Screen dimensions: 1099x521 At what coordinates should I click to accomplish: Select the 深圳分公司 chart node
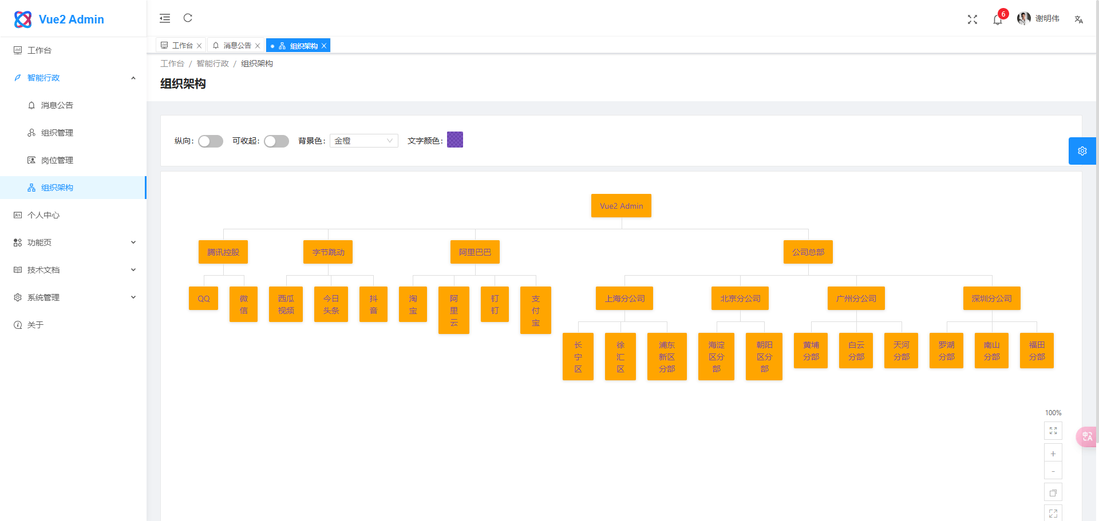[992, 299]
